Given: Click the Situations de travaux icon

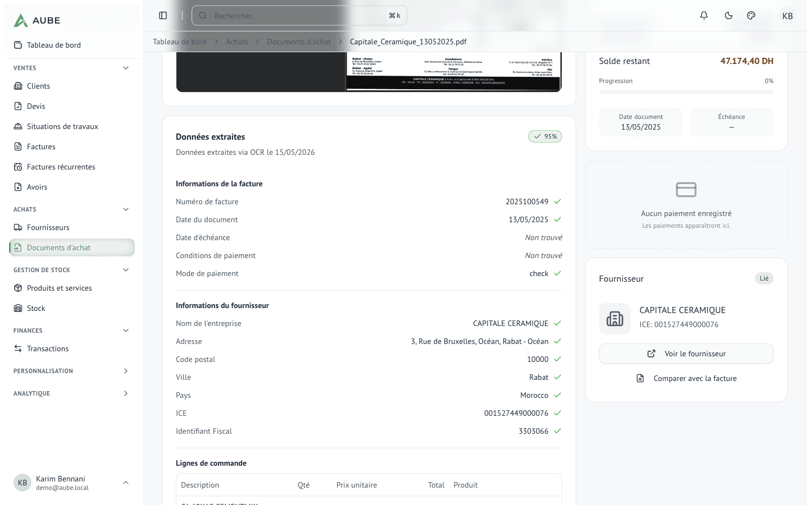Looking at the screenshot, I should click(18, 126).
